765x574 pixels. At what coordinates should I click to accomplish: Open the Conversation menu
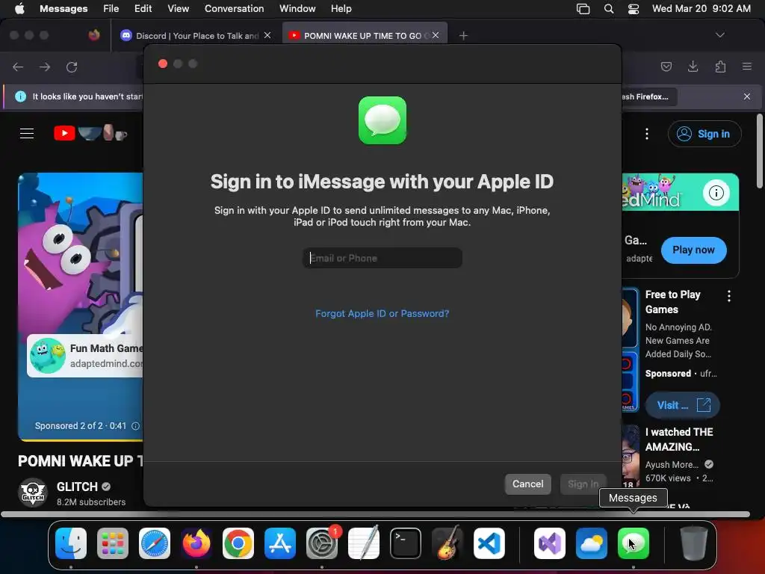pos(234,8)
